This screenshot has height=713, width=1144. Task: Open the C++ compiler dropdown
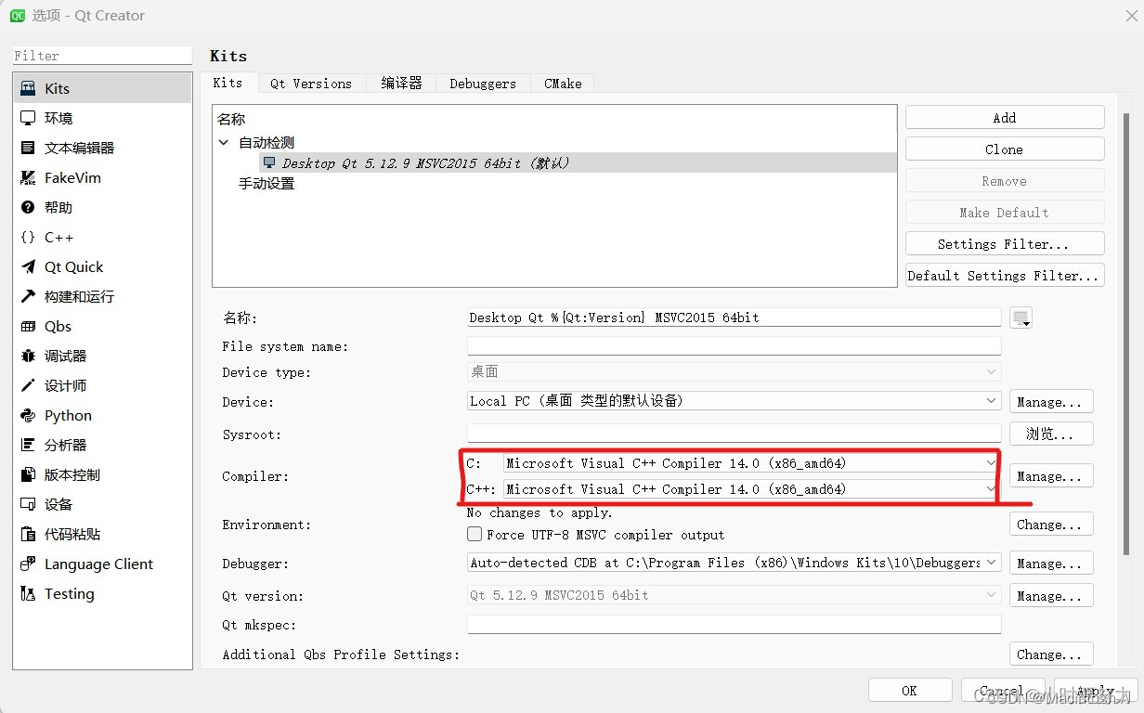(x=750, y=488)
